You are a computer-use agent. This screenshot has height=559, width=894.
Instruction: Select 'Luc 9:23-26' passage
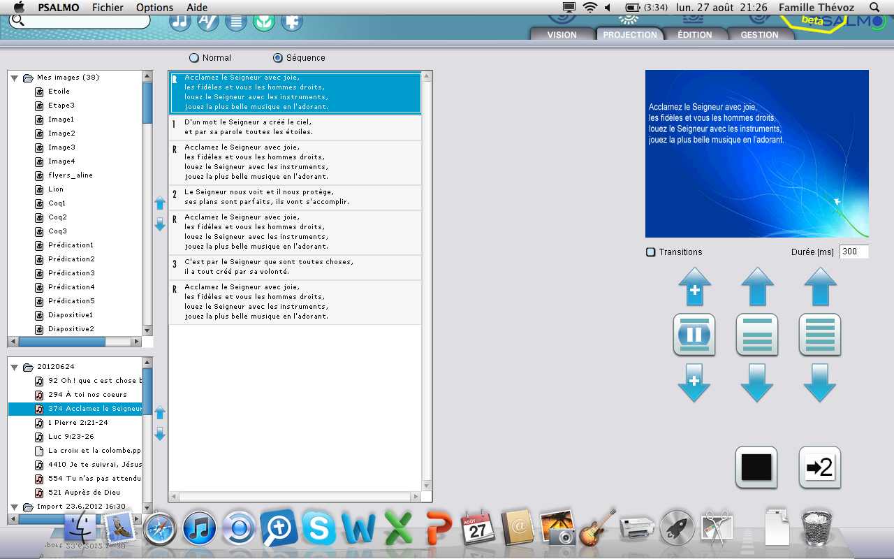[71, 437]
